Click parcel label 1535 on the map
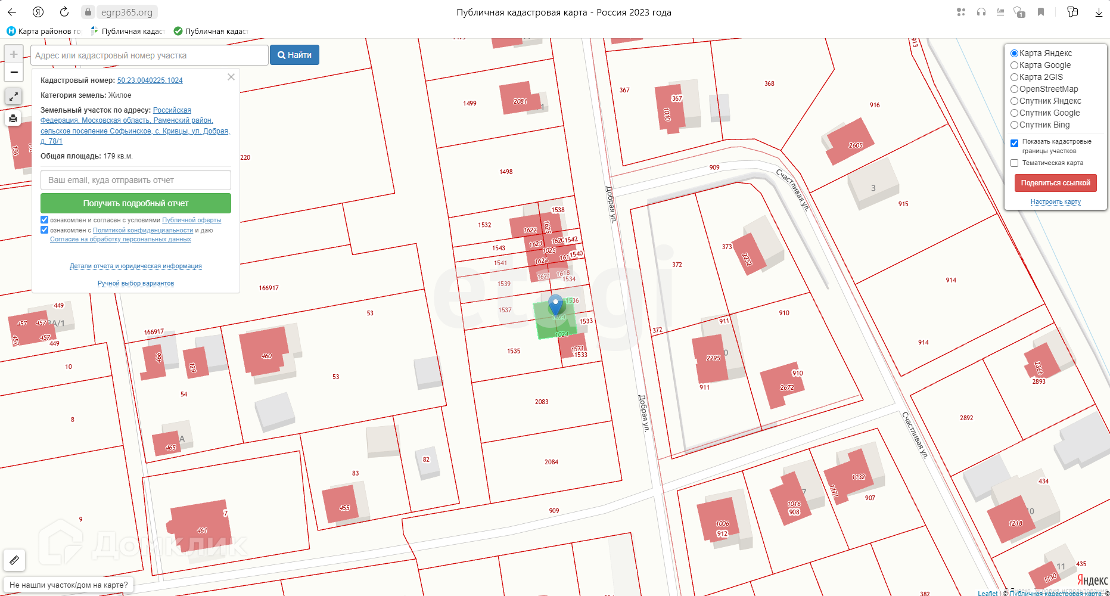Screen dimensions: 1110x596 pyautogui.click(x=514, y=351)
